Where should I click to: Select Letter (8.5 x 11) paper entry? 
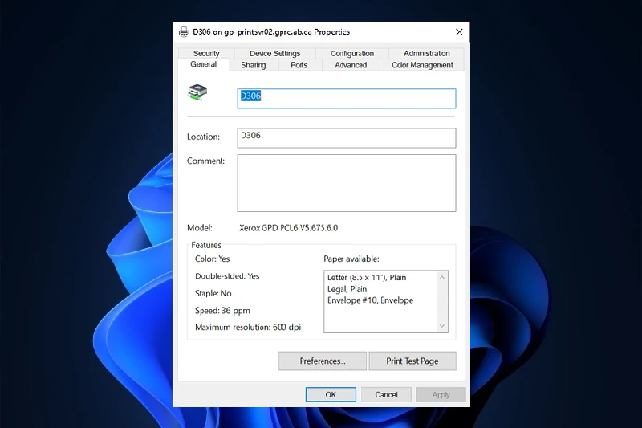point(367,278)
